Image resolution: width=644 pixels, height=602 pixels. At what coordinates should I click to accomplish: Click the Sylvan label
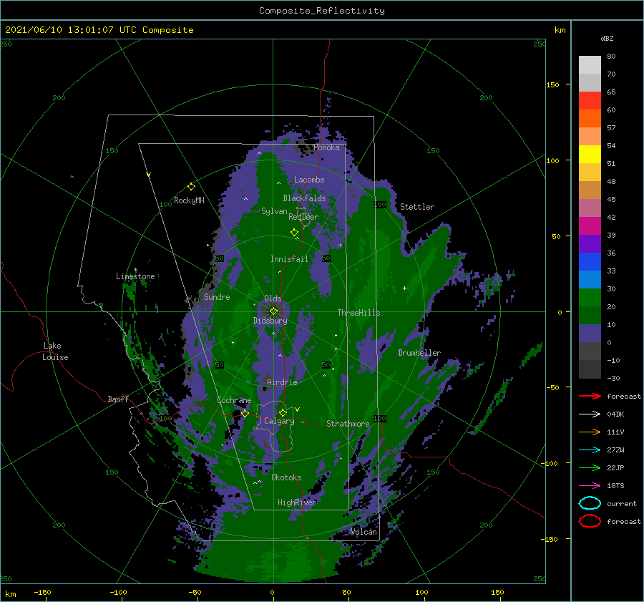point(274,211)
